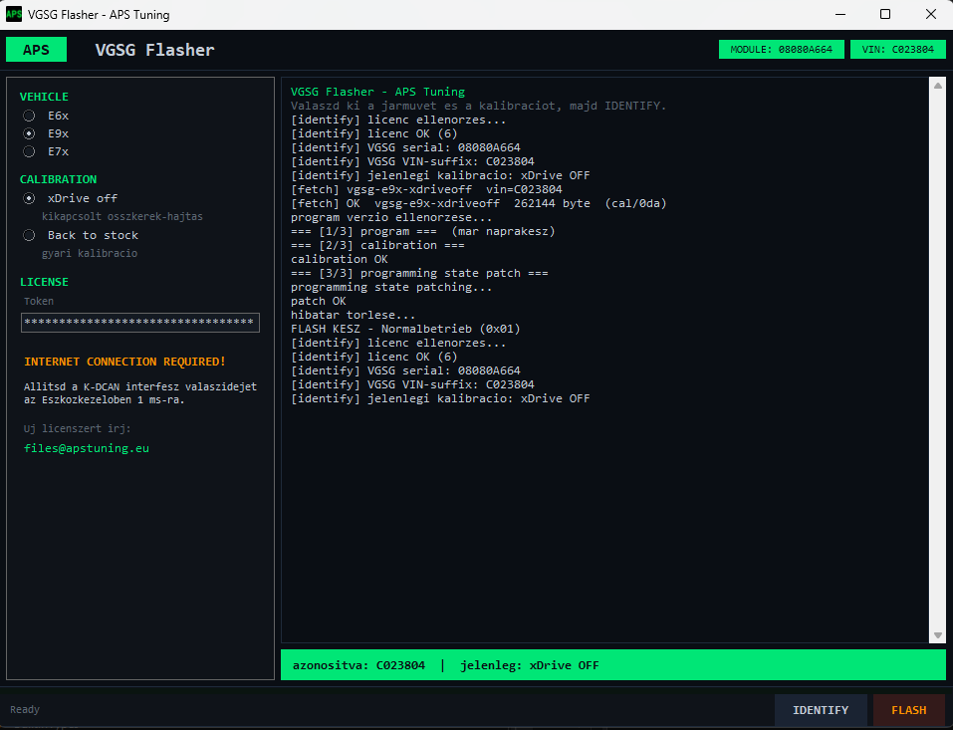Choose the E7x vehicle radio button

click(29, 152)
